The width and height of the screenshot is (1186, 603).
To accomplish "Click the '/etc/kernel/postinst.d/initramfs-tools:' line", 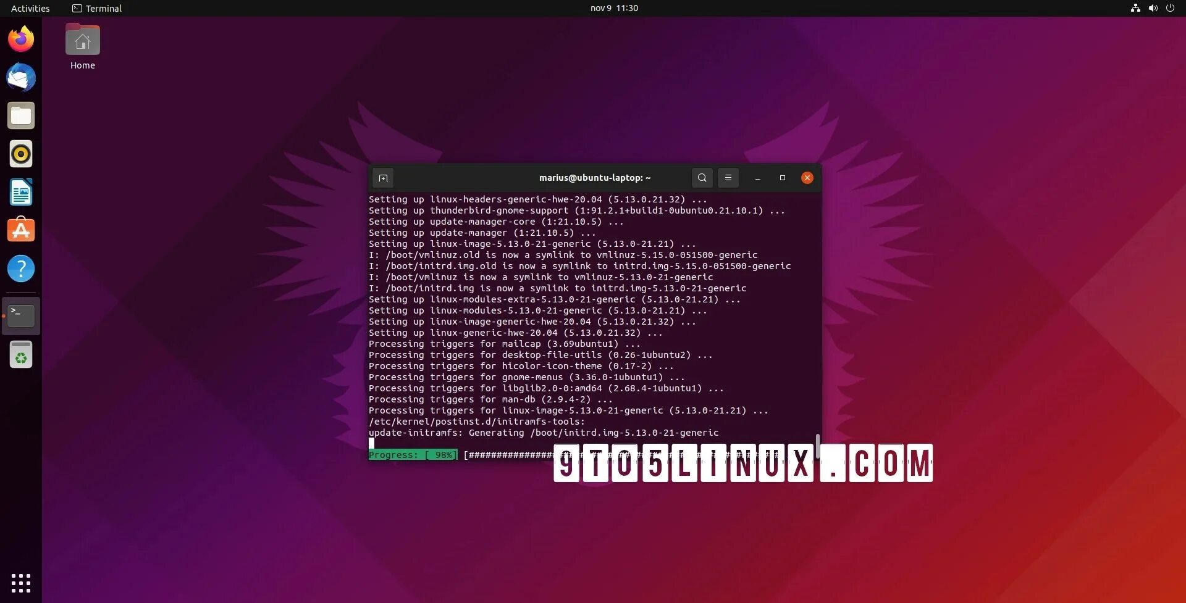I will pos(477,422).
